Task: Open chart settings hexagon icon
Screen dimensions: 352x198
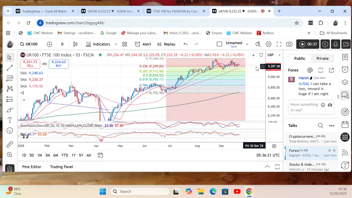Action: (x=269, y=44)
